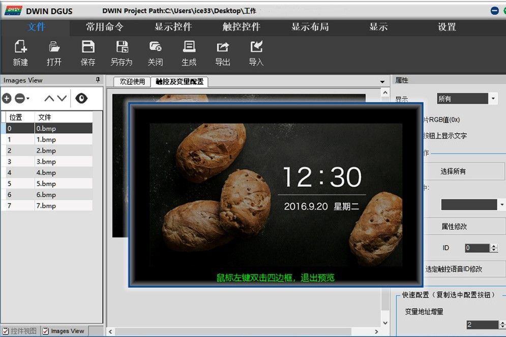Open the 显示布局 menu tab
The image size is (506, 337).
(x=310, y=27)
